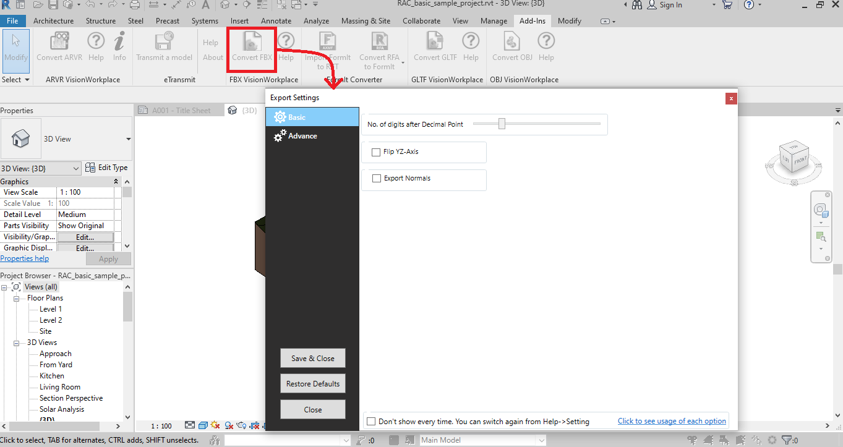Switch to the Annotate ribbon tab
This screenshot has width=843, height=447.
(x=276, y=20)
